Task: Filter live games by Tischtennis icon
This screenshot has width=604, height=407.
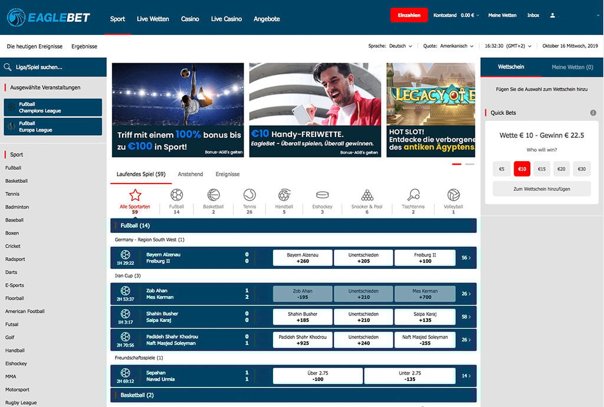Action: click(x=413, y=195)
